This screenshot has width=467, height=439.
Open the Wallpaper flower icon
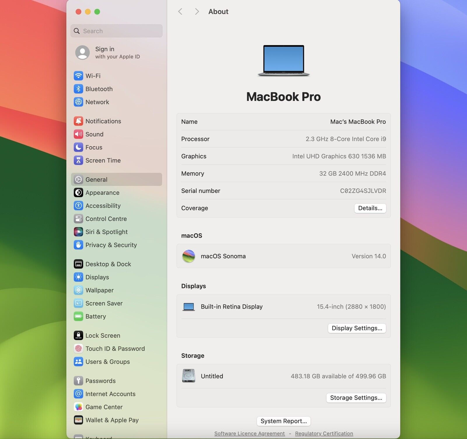[78, 290]
